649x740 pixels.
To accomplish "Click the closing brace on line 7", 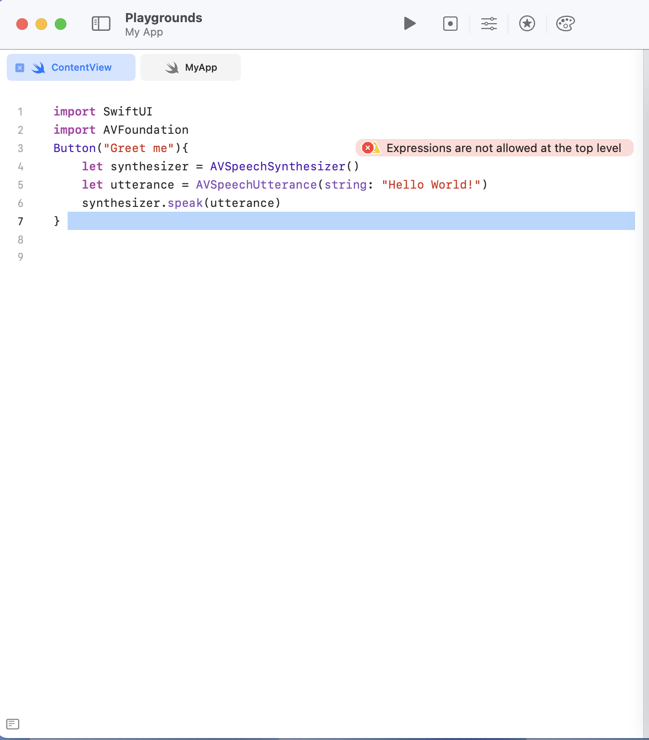I will coord(57,221).
